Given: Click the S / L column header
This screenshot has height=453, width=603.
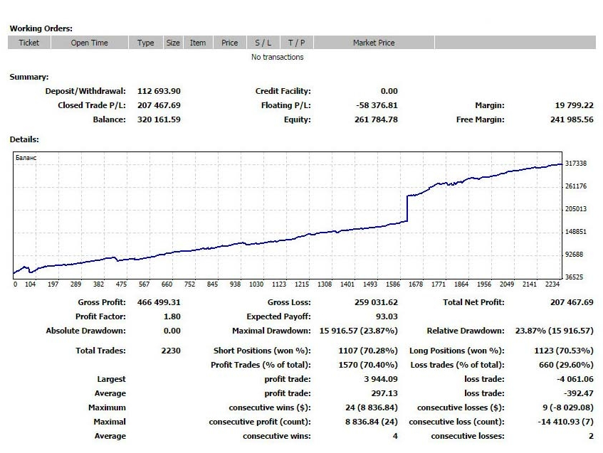Looking at the screenshot, I should 263,43.
